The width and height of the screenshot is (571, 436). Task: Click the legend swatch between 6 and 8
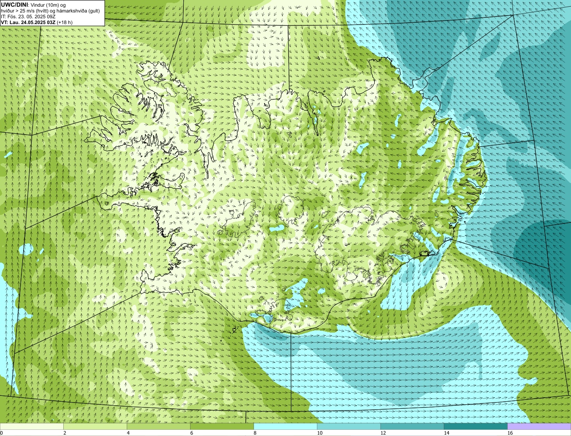click(x=222, y=426)
